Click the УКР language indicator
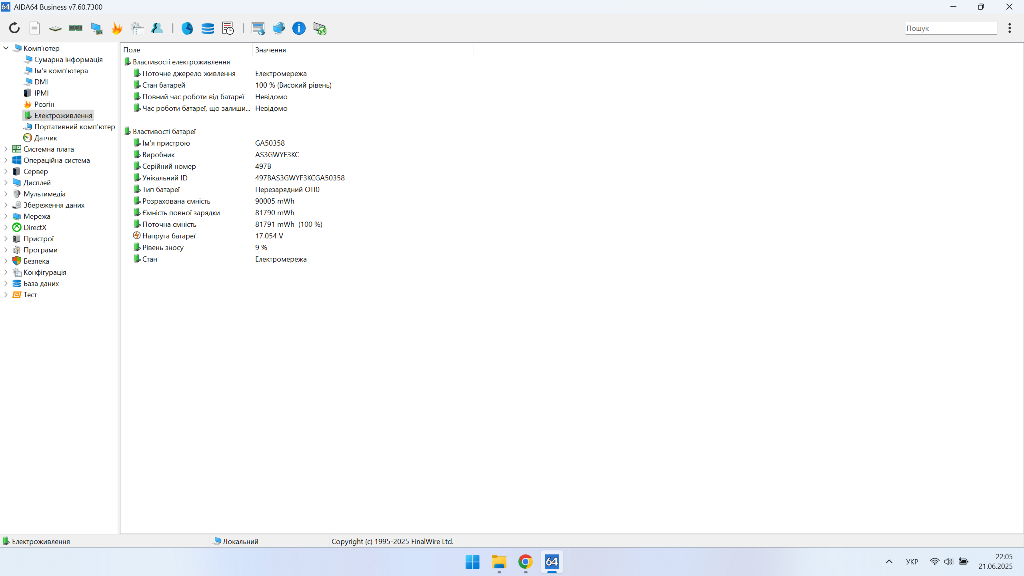This screenshot has width=1024, height=576. click(912, 562)
